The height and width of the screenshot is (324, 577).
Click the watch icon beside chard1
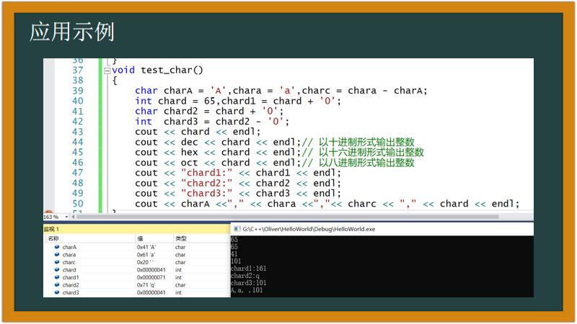point(56,278)
